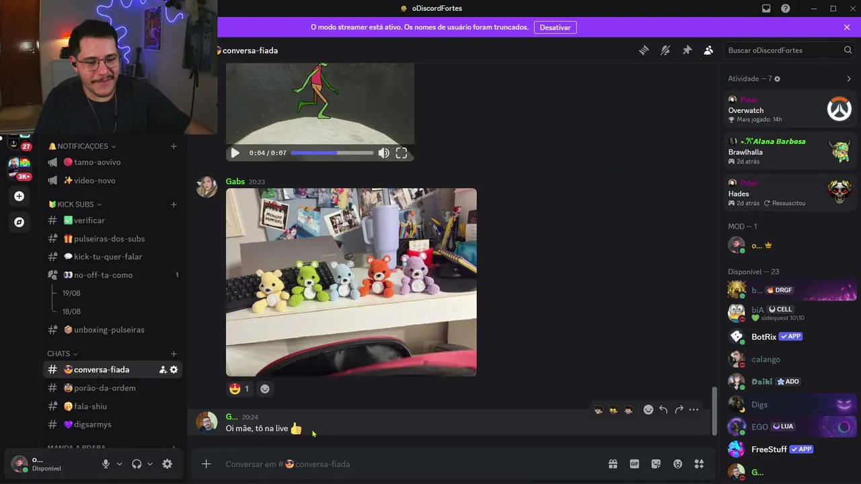Collapse the NOTIFICAÇÕES category
The image size is (861, 484).
(82, 146)
